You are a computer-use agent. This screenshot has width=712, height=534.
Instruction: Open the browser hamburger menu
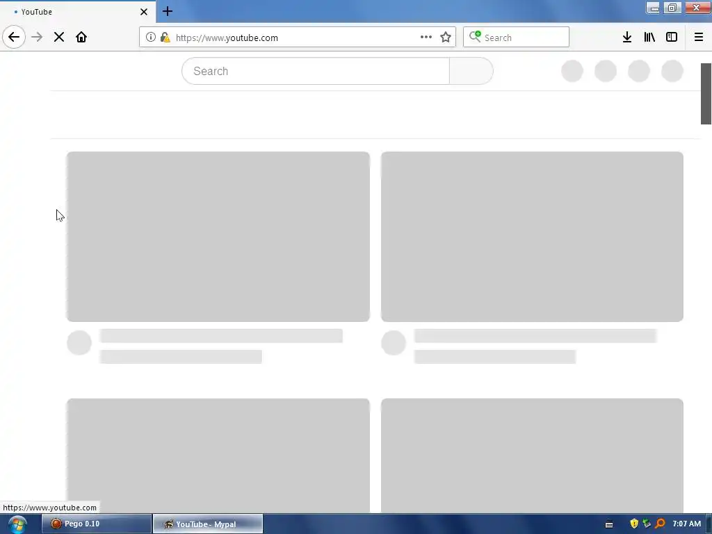point(699,38)
